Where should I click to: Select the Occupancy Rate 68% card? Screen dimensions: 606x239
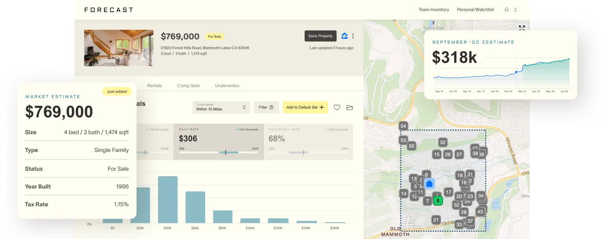click(x=308, y=139)
